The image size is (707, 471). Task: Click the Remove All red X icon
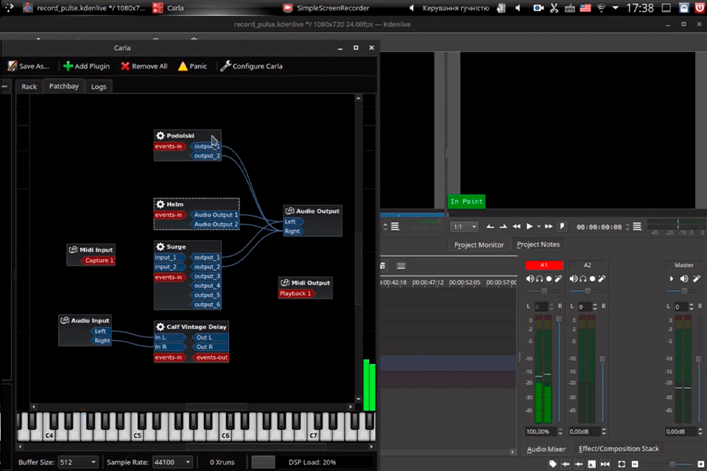(x=126, y=66)
